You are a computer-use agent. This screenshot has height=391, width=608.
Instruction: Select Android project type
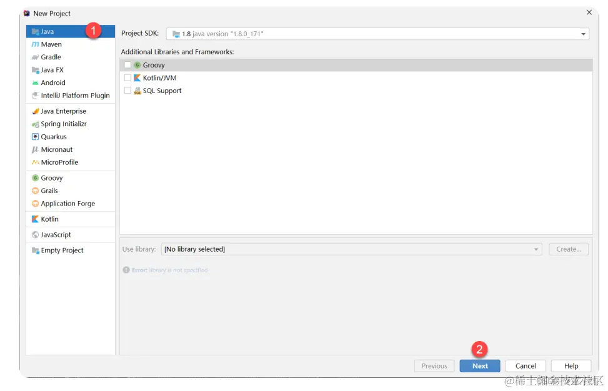click(71, 83)
